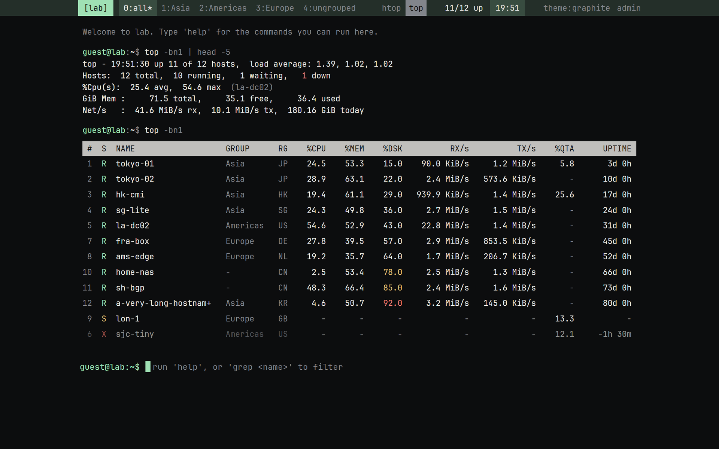Screen dimensions: 719x449
Task: Select la-dc02 in the table
Action: pyautogui.click(x=132, y=226)
